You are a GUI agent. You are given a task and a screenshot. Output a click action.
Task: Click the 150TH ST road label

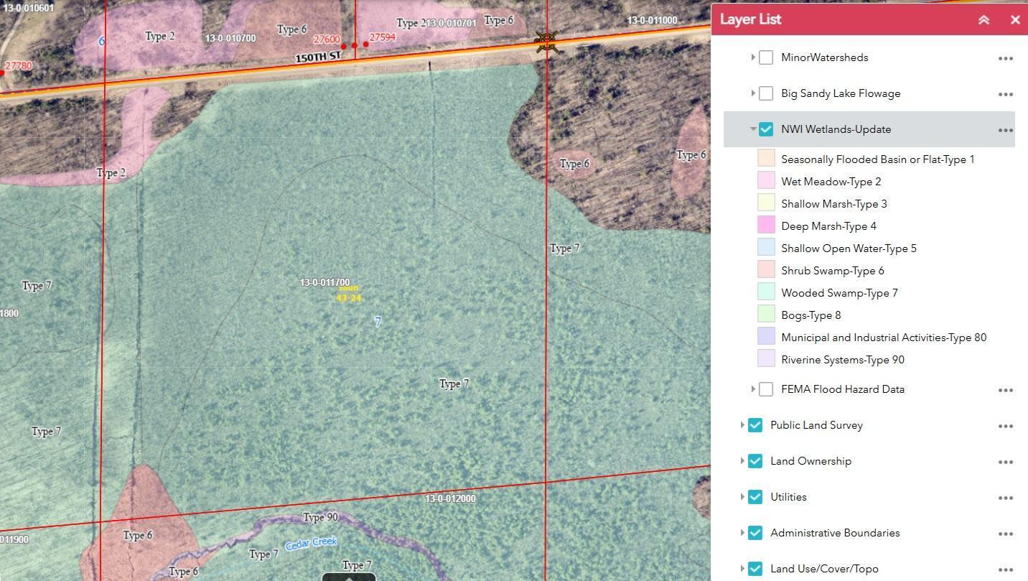pyautogui.click(x=317, y=57)
